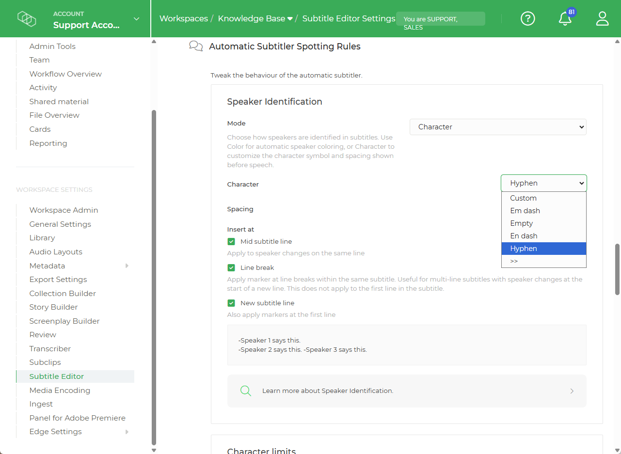Open Knowledge Base from the breadcrumb
The image size is (621, 454).
[252, 18]
